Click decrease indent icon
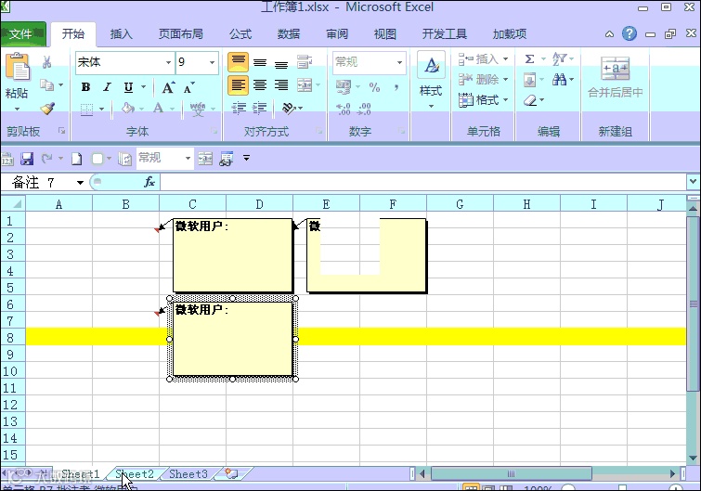The height and width of the screenshot is (491, 701). point(239,108)
